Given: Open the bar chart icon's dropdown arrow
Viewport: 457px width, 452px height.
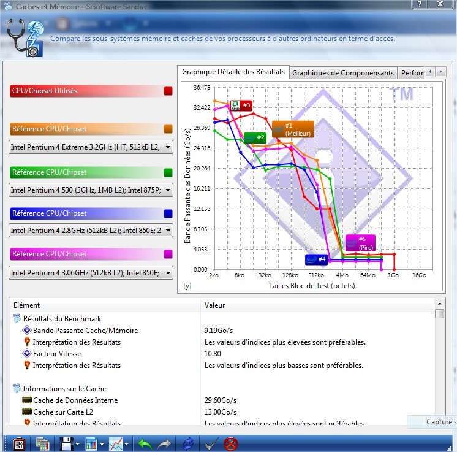Looking at the screenshot, I should [102, 444].
